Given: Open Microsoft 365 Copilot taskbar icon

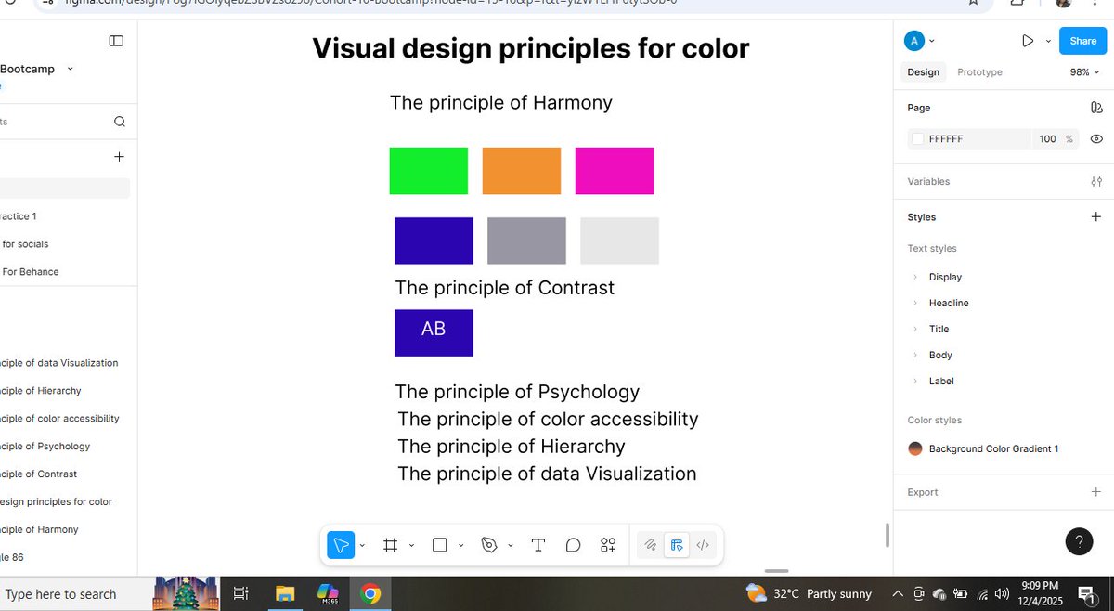Looking at the screenshot, I should 329,594.
